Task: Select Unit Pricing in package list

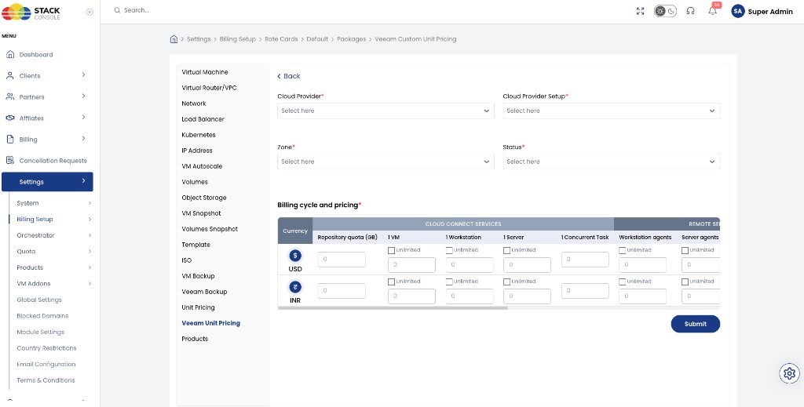Action: 198,307
